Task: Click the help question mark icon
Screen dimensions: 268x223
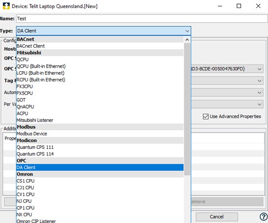Action: click(x=264, y=217)
